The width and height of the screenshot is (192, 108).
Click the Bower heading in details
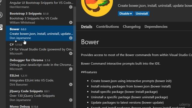pos(90,42)
